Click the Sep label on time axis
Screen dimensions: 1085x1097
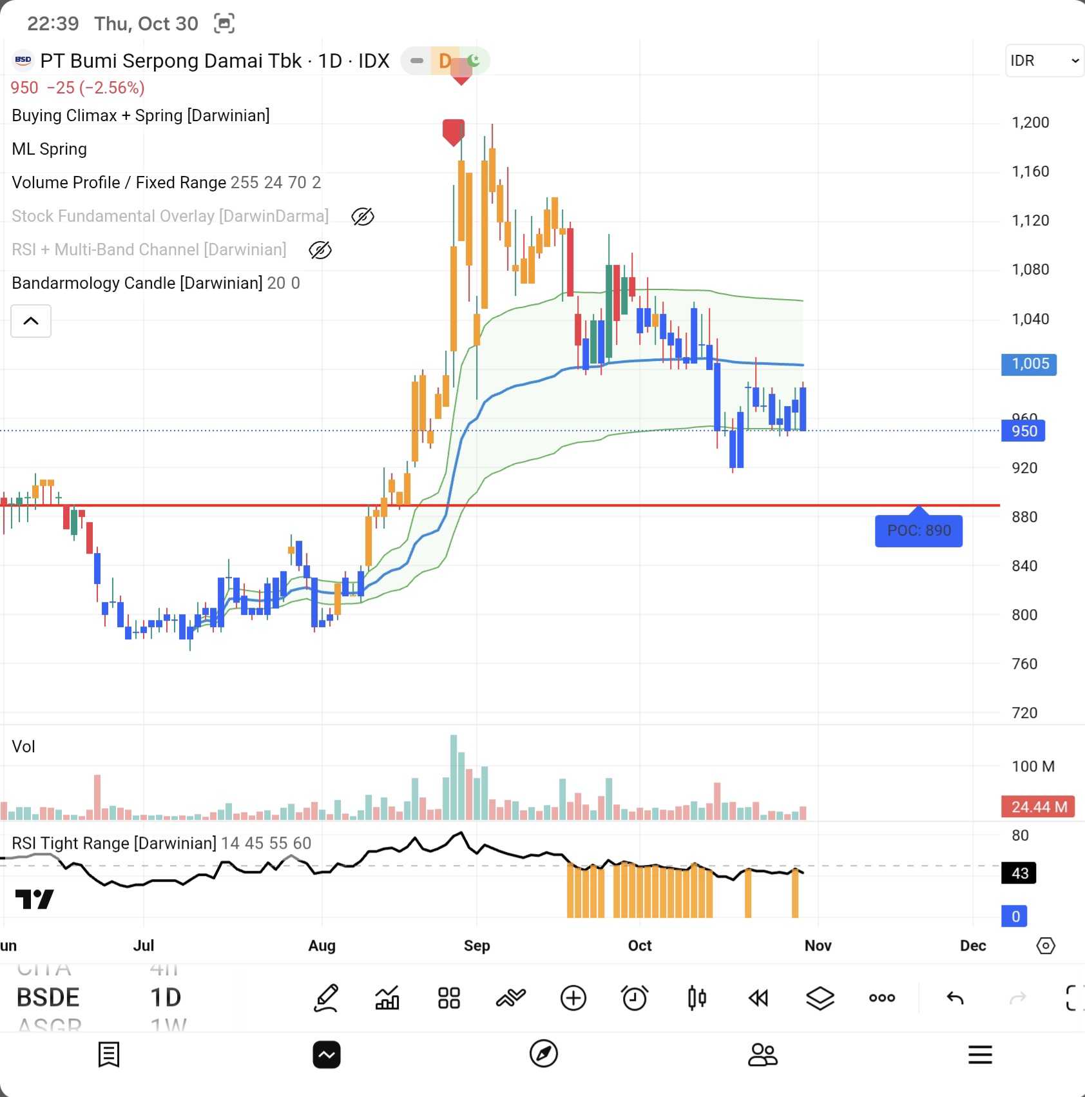pyautogui.click(x=477, y=946)
